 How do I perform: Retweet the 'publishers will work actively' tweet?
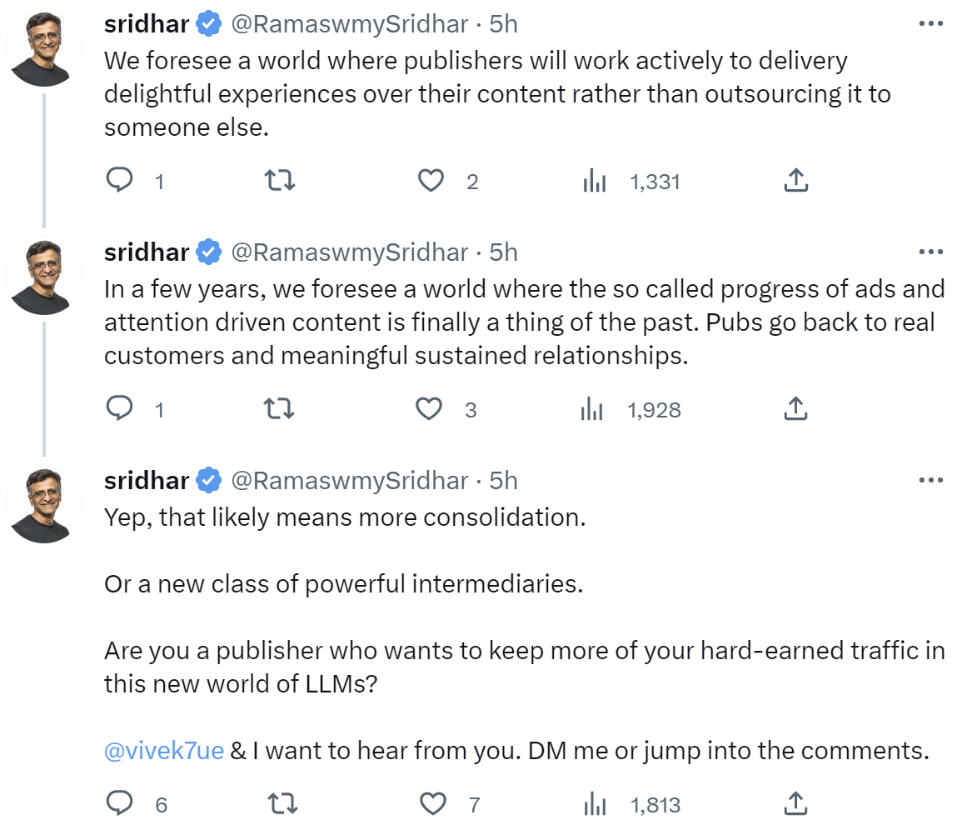[x=279, y=180]
